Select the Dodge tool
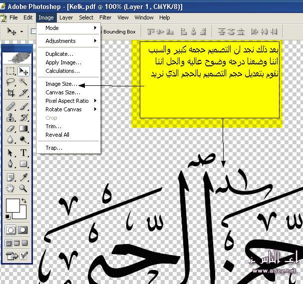Screen dimensions: 303x284 click(23, 139)
